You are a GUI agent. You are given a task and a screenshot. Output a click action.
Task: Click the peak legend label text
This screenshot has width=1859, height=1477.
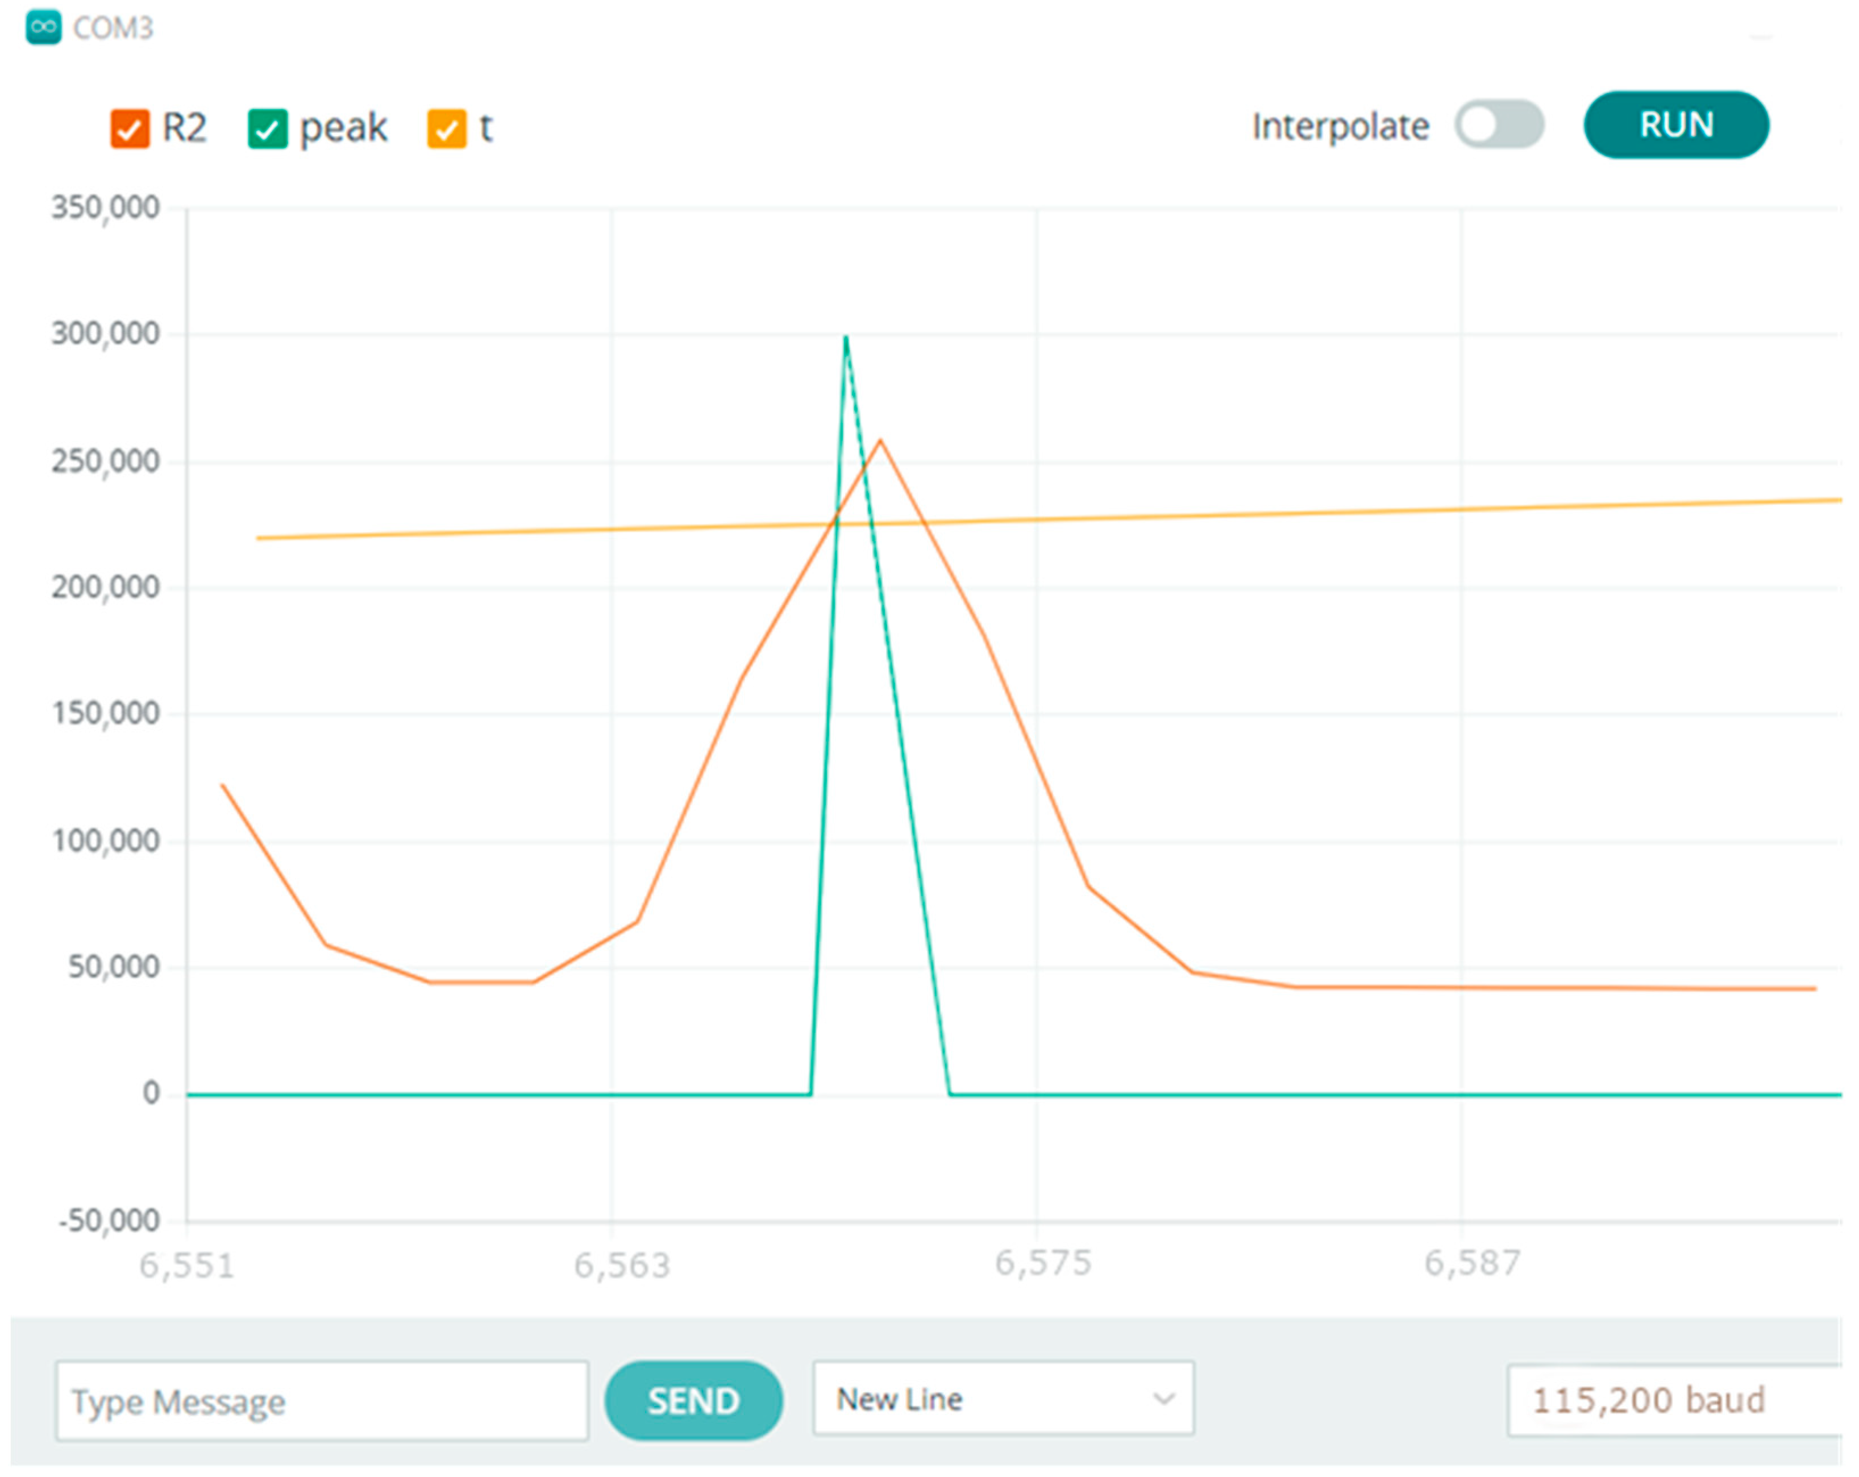[343, 128]
